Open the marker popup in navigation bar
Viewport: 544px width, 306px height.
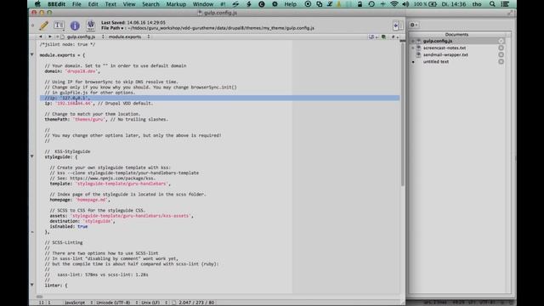pos(373,37)
